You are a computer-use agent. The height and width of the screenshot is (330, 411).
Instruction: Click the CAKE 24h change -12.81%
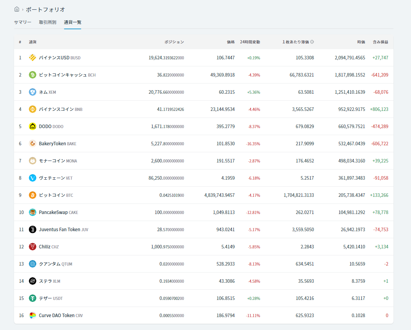[x=253, y=212]
